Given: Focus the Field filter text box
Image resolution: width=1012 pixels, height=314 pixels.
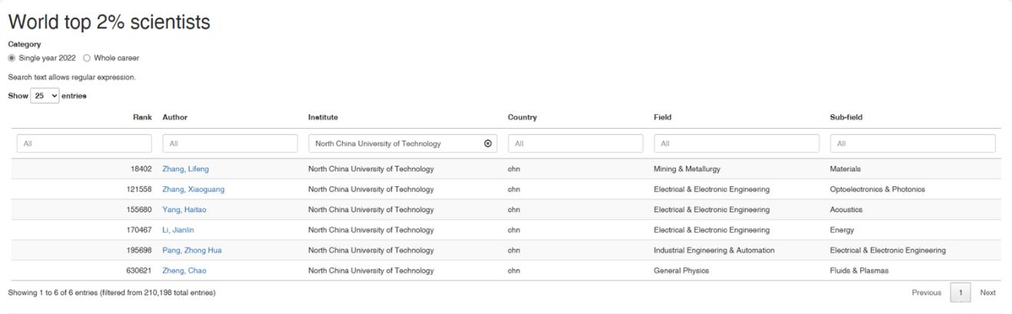Looking at the screenshot, I should (x=737, y=143).
